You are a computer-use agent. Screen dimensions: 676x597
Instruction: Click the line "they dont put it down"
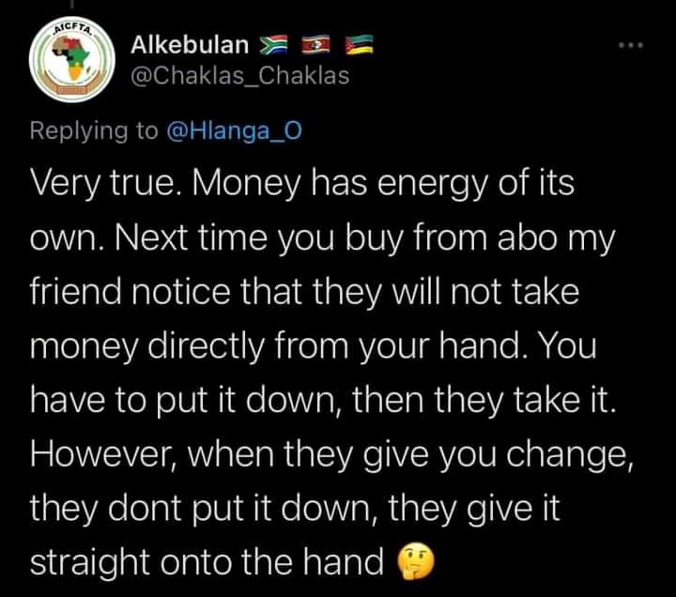click(x=295, y=509)
